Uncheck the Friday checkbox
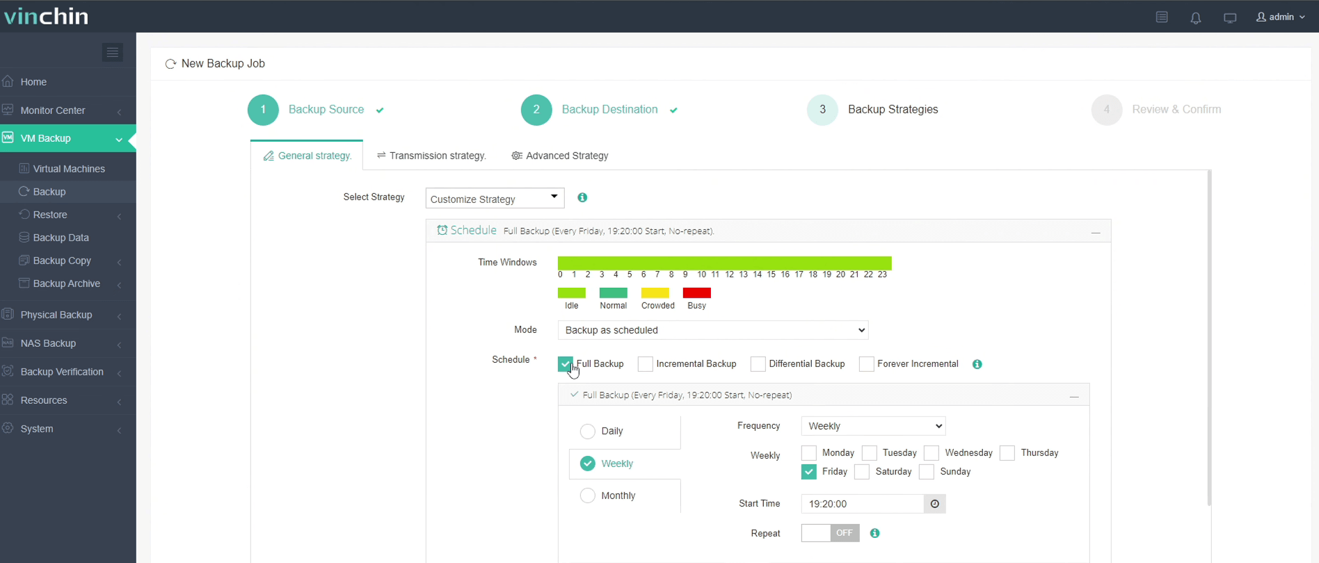Viewport: 1319px width, 563px height. tap(808, 472)
